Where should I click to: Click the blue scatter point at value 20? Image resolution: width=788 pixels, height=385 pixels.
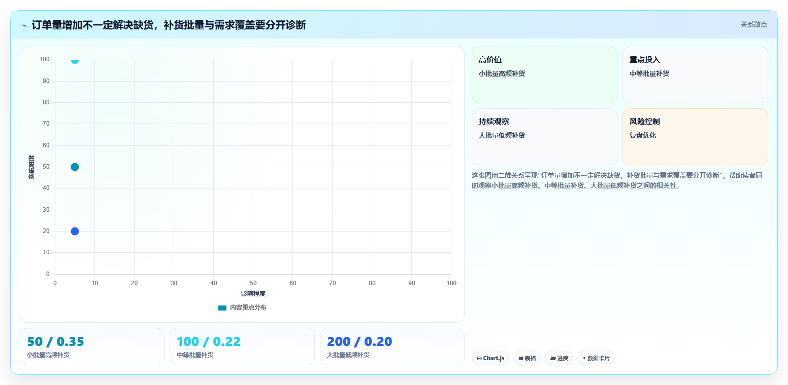(x=75, y=232)
